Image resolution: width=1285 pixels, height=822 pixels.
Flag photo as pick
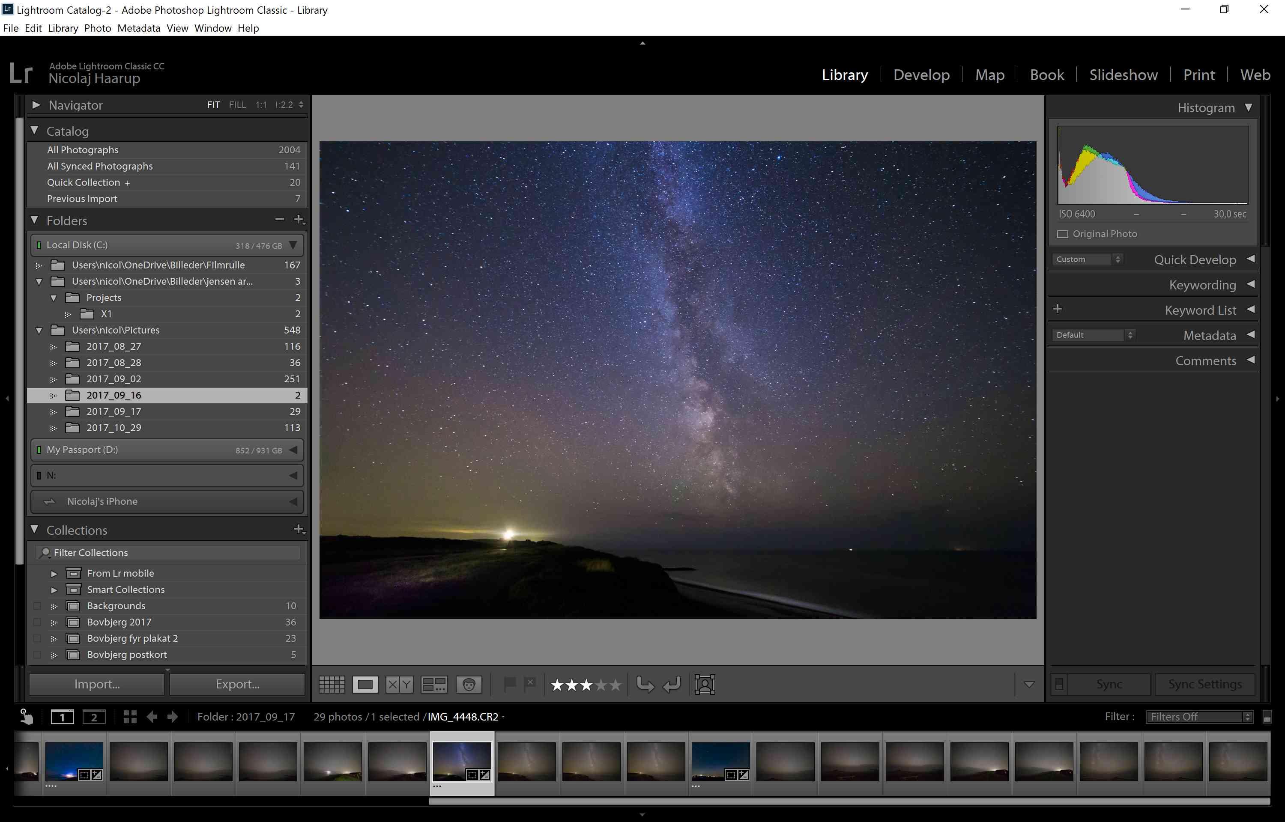(x=510, y=684)
